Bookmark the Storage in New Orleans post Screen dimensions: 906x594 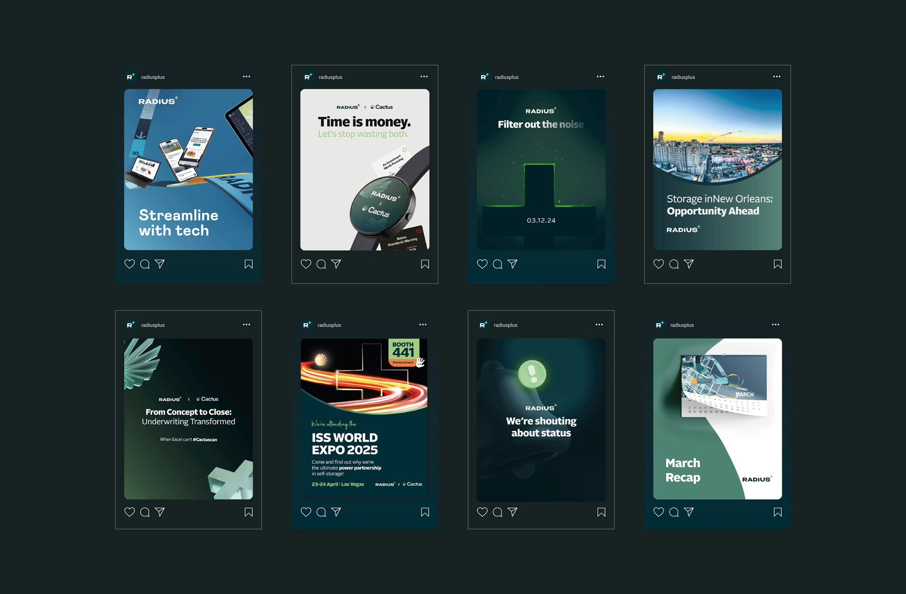[x=778, y=264]
